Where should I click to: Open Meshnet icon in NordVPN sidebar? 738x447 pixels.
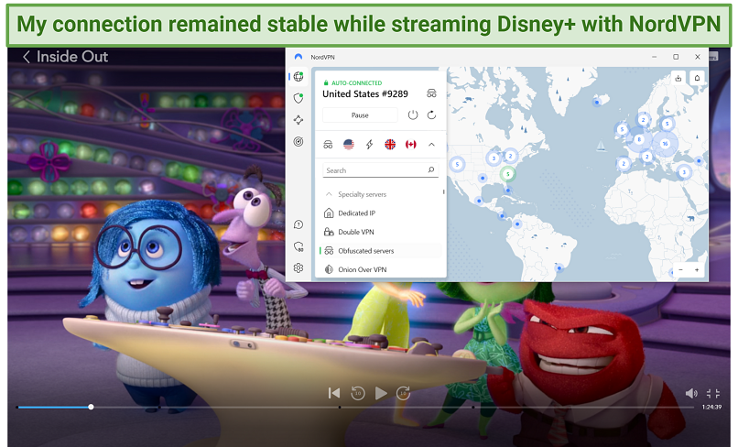298,120
